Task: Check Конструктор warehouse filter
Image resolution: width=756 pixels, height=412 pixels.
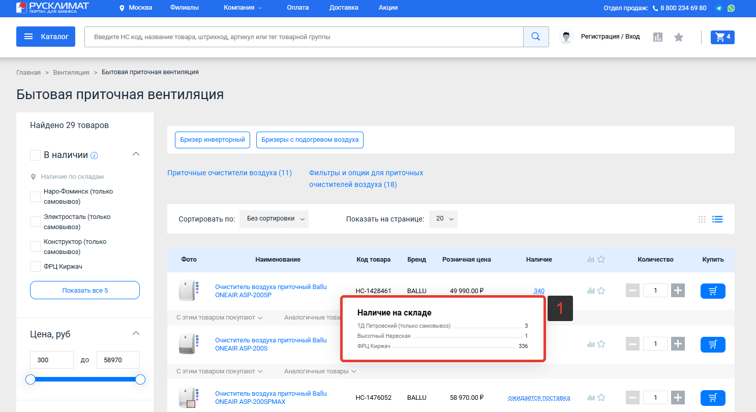Action: point(35,246)
